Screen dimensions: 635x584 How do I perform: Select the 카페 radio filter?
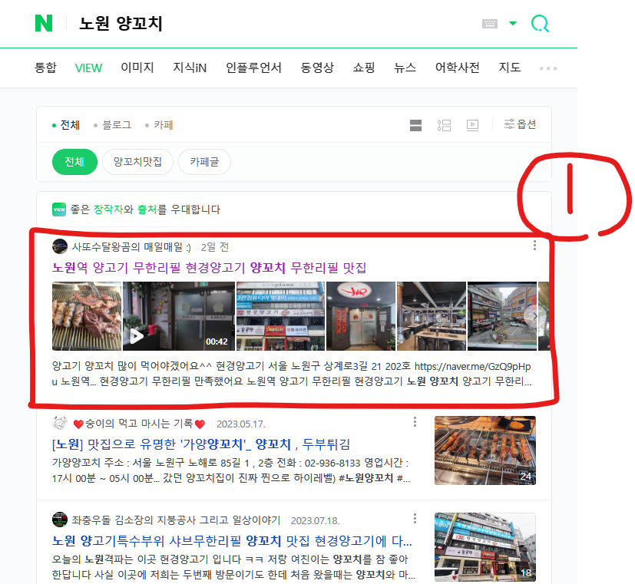click(x=159, y=125)
